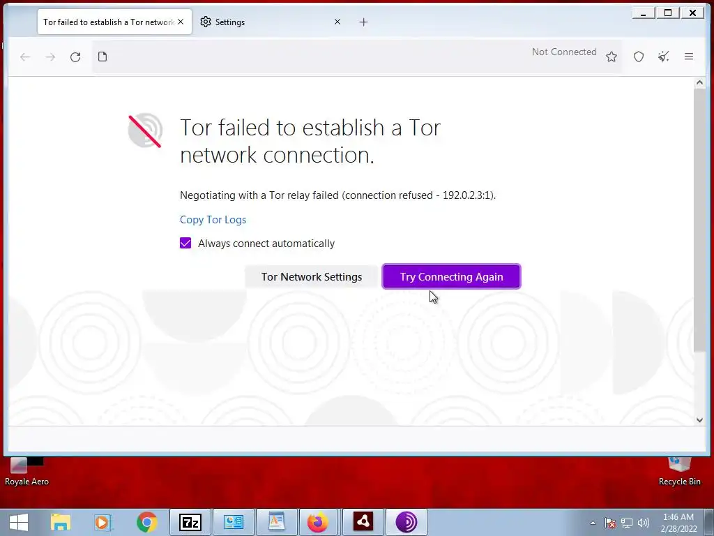This screenshot has height=536, width=714.
Task: Click the back navigation arrow
Action: (x=25, y=57)
